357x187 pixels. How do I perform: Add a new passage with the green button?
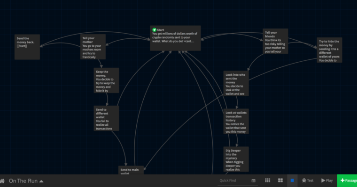[347, 180]
